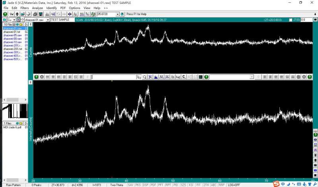Click the globe icon beside the S/M button

(x=93, y=14)
